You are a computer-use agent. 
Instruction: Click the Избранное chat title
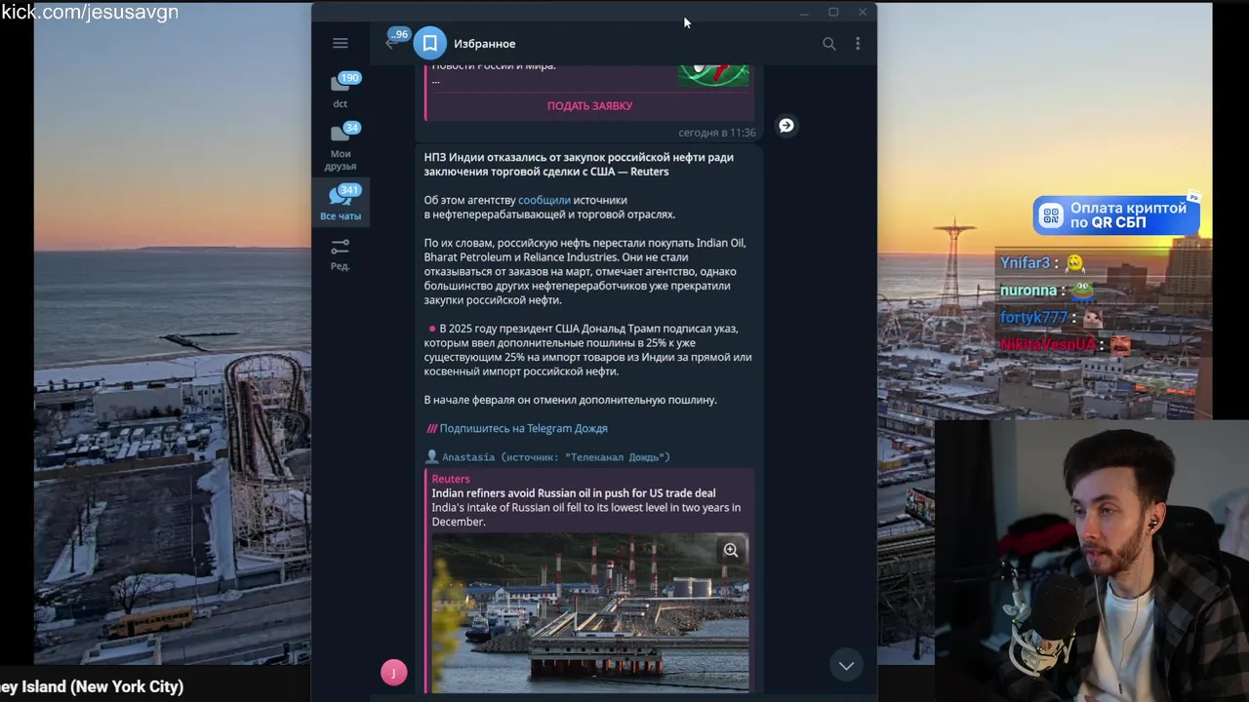point(484,43)
